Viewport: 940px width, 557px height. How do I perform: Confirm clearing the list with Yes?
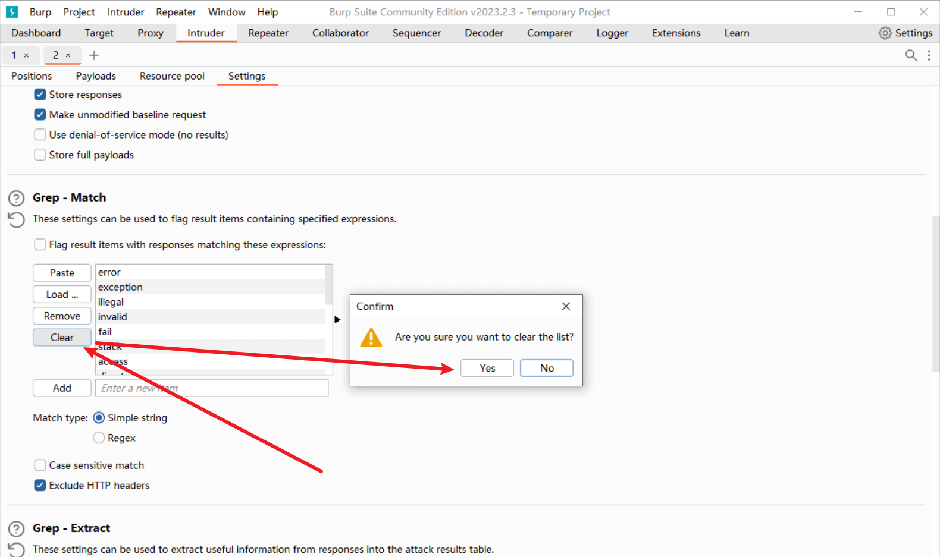pos(487,368)
